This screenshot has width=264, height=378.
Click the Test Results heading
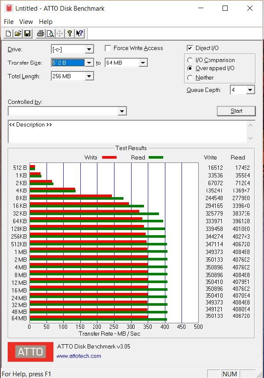(131, 148)
